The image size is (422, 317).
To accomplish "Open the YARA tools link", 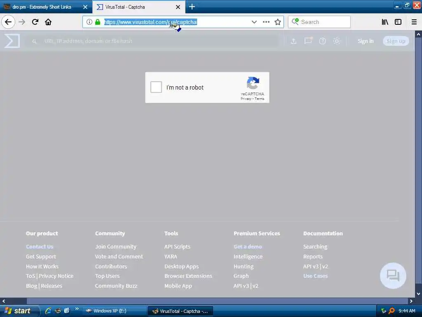I will (171, 256).
